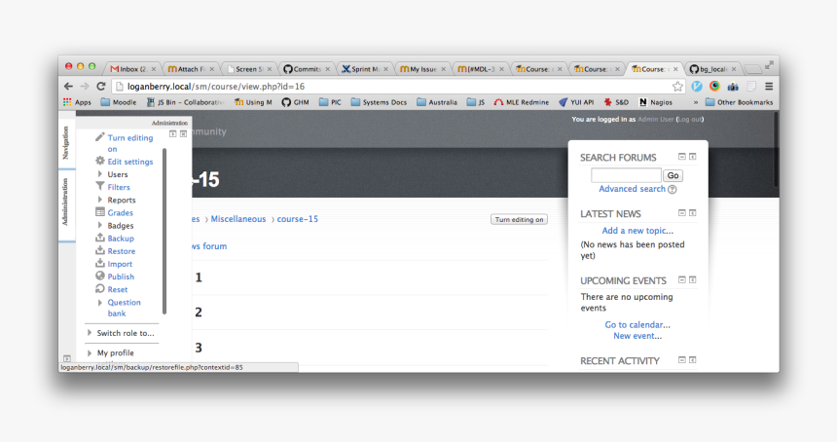
Task: Open the Navigation dock tab
Action: pyautogui.click(x=66, y=142)
